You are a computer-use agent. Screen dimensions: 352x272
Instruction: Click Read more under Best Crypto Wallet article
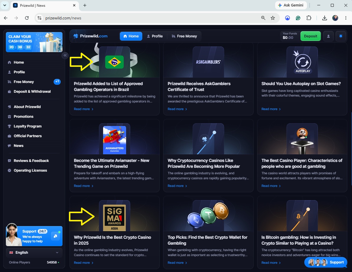tap(177, 263)
